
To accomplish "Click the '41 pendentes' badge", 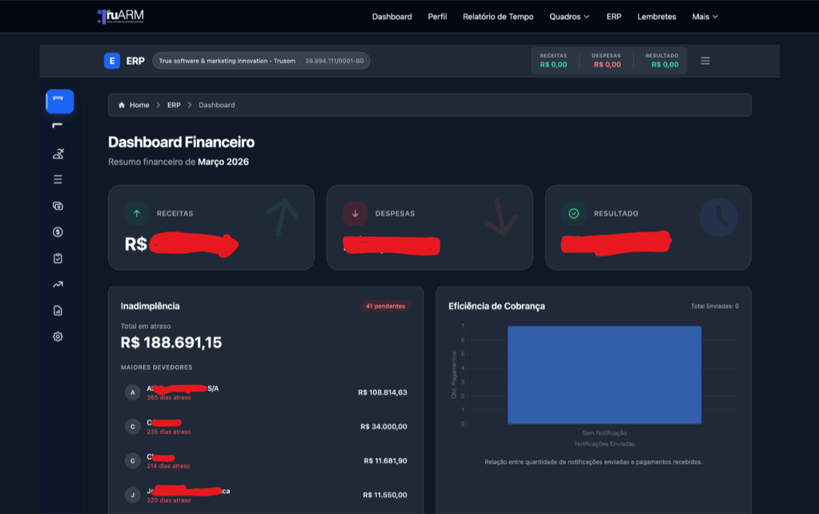I will tap(386, 306).
